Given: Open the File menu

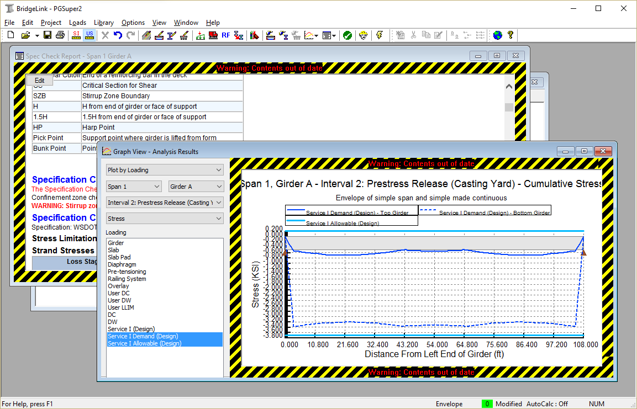Looking at the screenshot, I should [x=9, y=23].
